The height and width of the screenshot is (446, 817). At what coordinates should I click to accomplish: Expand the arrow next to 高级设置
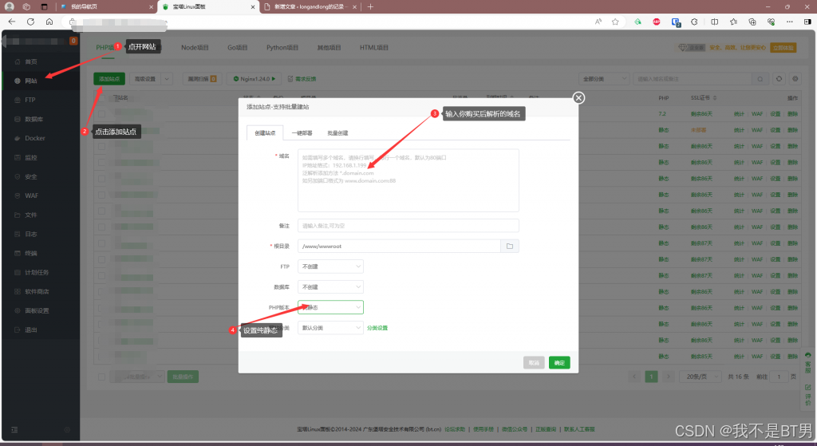(167, 79)
